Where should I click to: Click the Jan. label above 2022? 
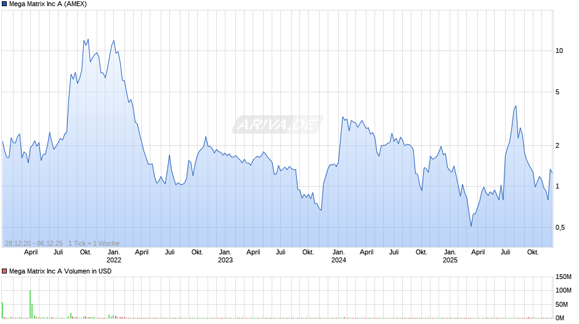pos(114,253)
